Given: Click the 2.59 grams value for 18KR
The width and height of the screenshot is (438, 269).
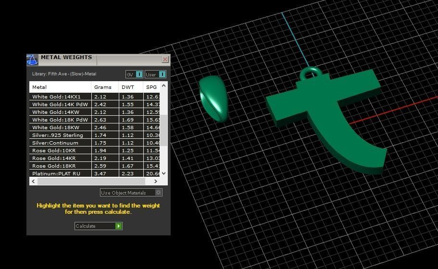Looking at the screenshot, I should (x=100, y=166).
